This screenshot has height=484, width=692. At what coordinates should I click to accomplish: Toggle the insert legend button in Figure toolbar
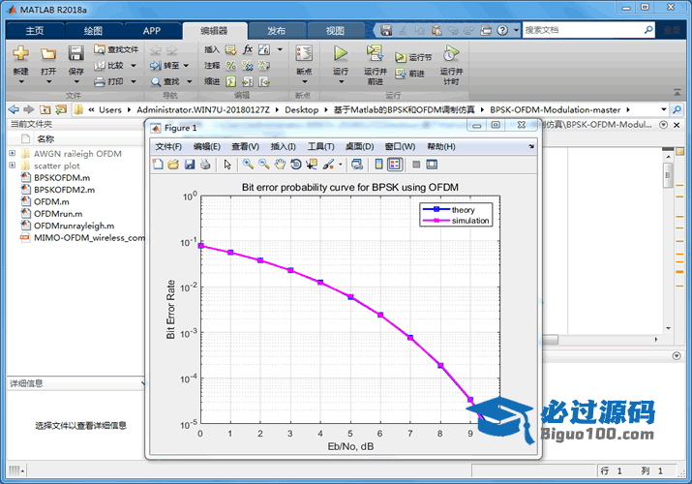pyautogui.click(x=395, y=165)
